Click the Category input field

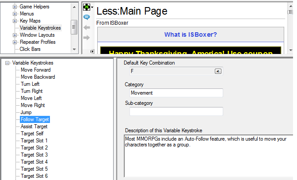click(176, 93)
